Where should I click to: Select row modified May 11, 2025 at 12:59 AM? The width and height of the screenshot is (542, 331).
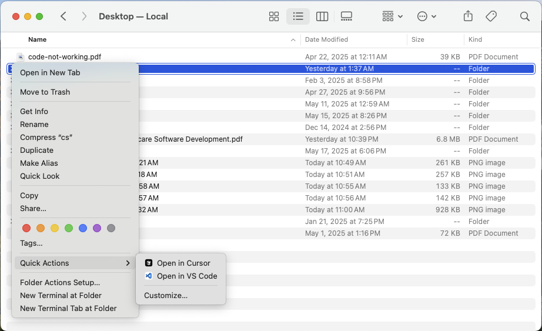[271, 103]
